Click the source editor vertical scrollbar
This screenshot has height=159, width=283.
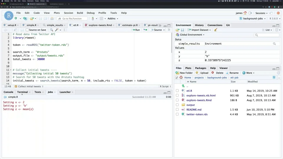click(x=172, y=43)
